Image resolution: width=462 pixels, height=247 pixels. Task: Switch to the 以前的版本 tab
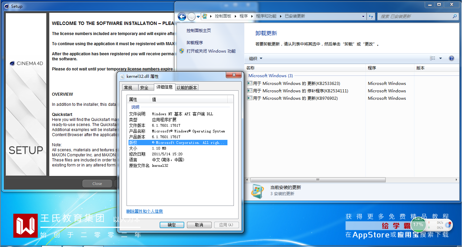tap(187, 88)
